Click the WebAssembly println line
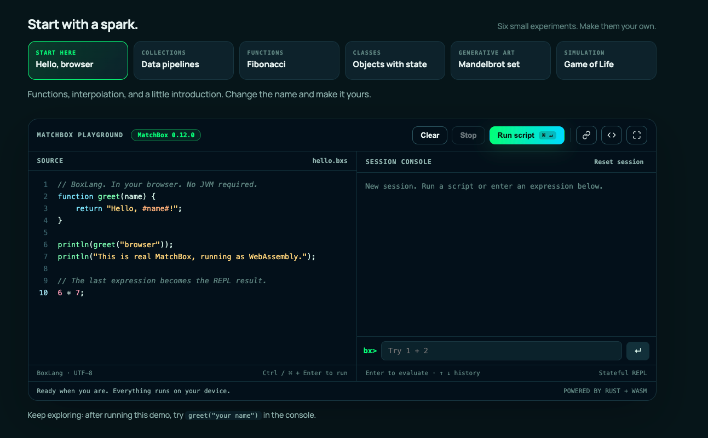The height and width of the screenshot is (438, 708). 187,256
